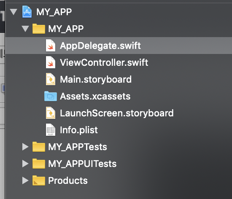Click the MY_APPTests folder icon

[39, 147]
